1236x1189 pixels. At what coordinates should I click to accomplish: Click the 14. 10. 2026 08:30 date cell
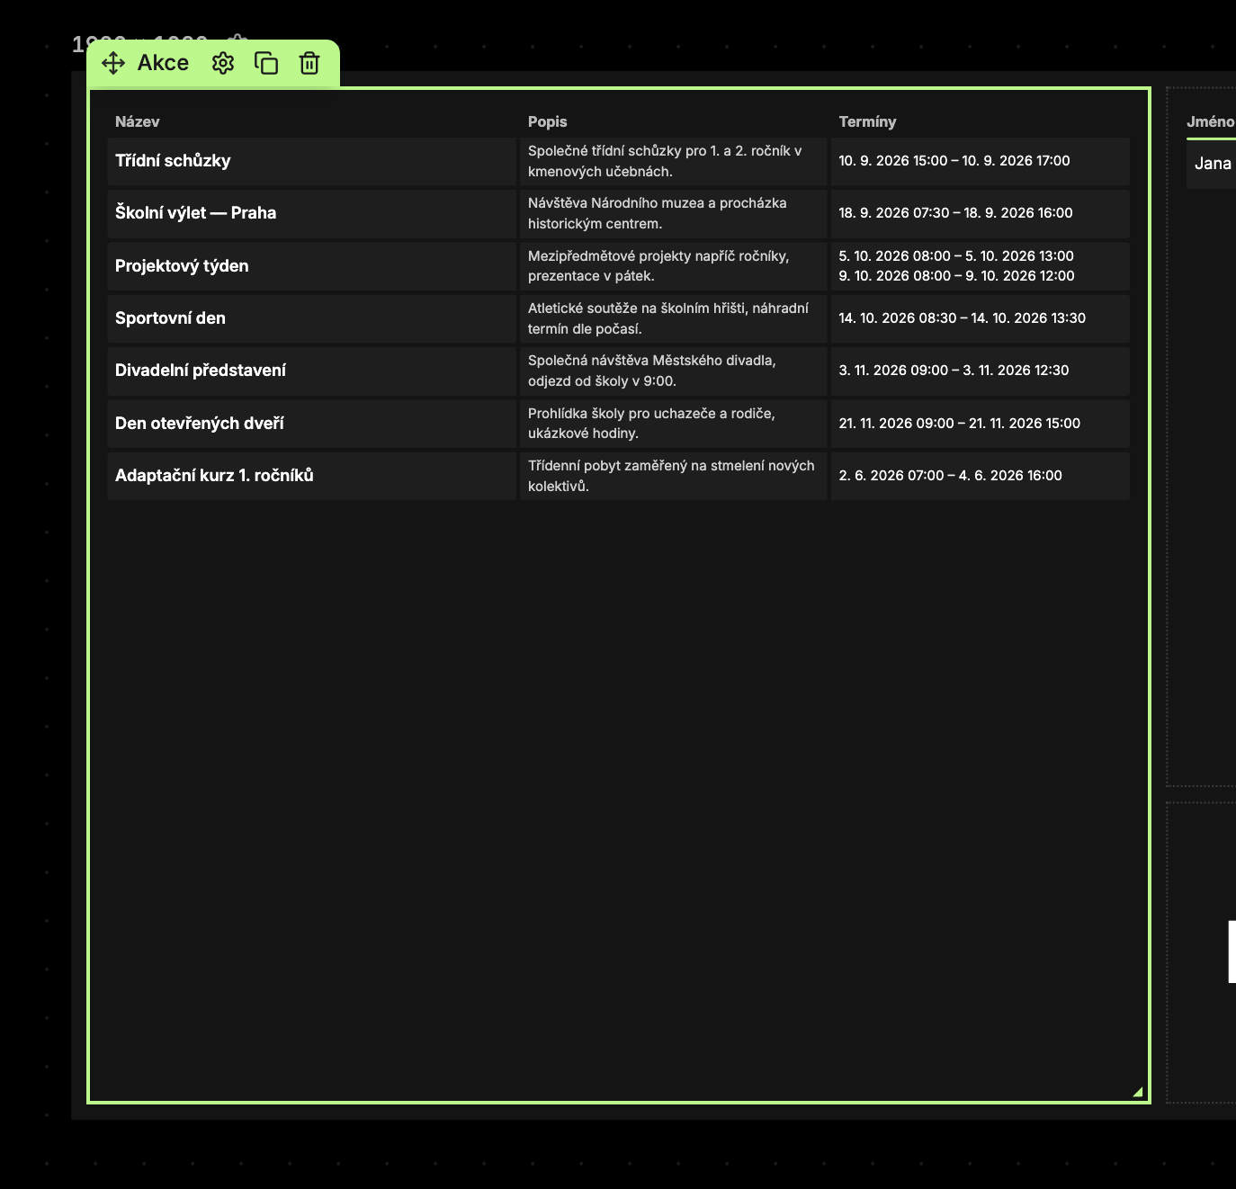click(x=980, y=318)
